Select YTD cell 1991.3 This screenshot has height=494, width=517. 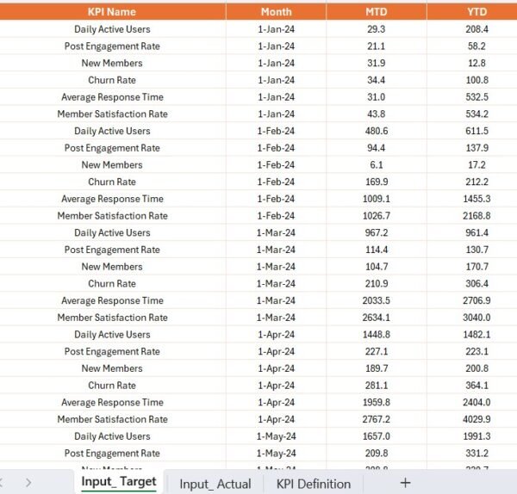tap(472, 436)
